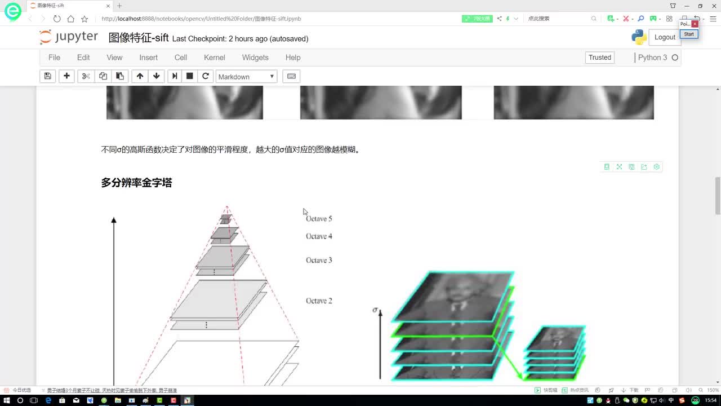This screenshot has height=406, width=721.
Task: Paste cells below icon
Action: pos(120,76)
